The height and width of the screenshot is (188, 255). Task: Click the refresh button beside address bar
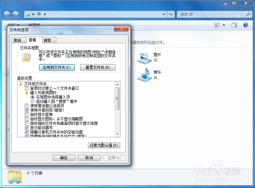tap(171, 14)
